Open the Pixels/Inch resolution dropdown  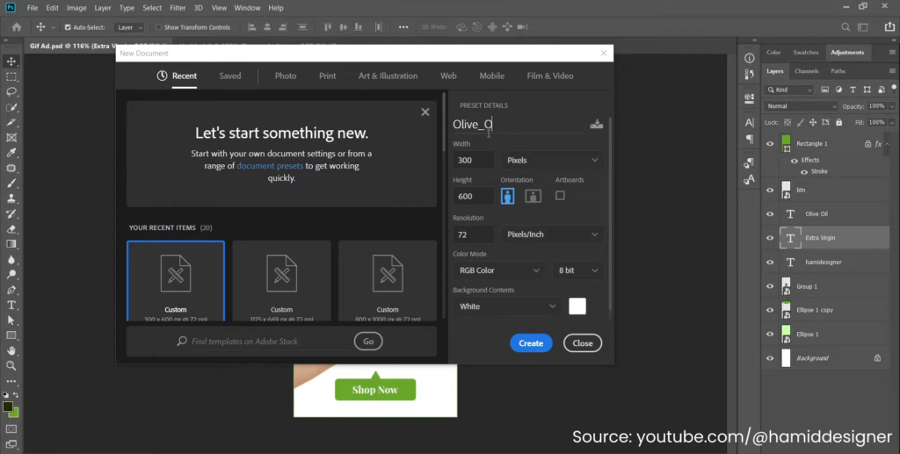click(x=552, y=234)
